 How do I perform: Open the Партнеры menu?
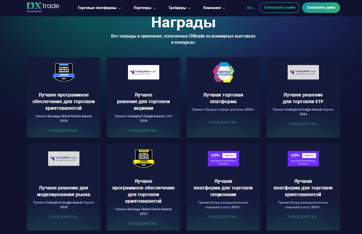(x=144, y=8)
